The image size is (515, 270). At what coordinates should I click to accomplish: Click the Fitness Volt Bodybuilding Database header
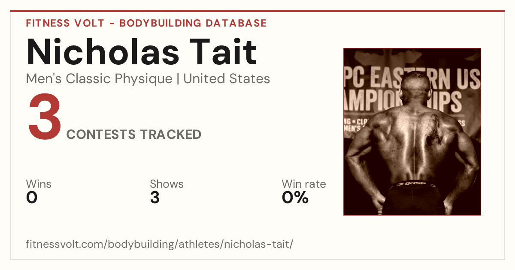tap(146, 23)
